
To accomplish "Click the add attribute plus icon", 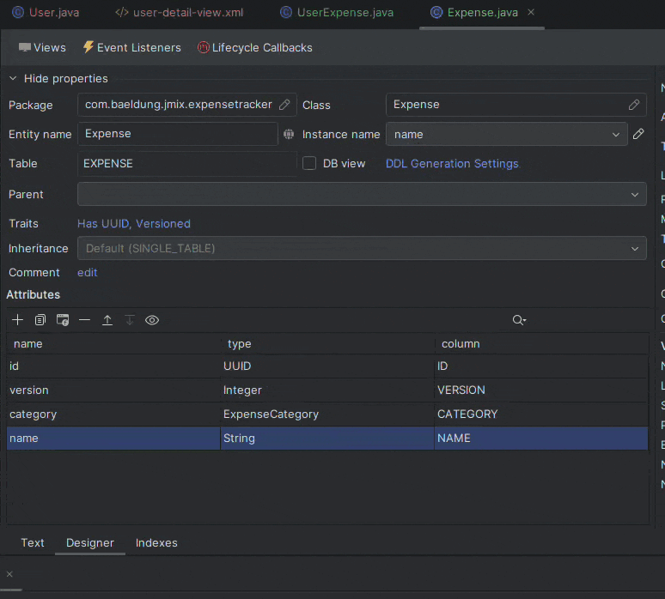I will (17, 320).
